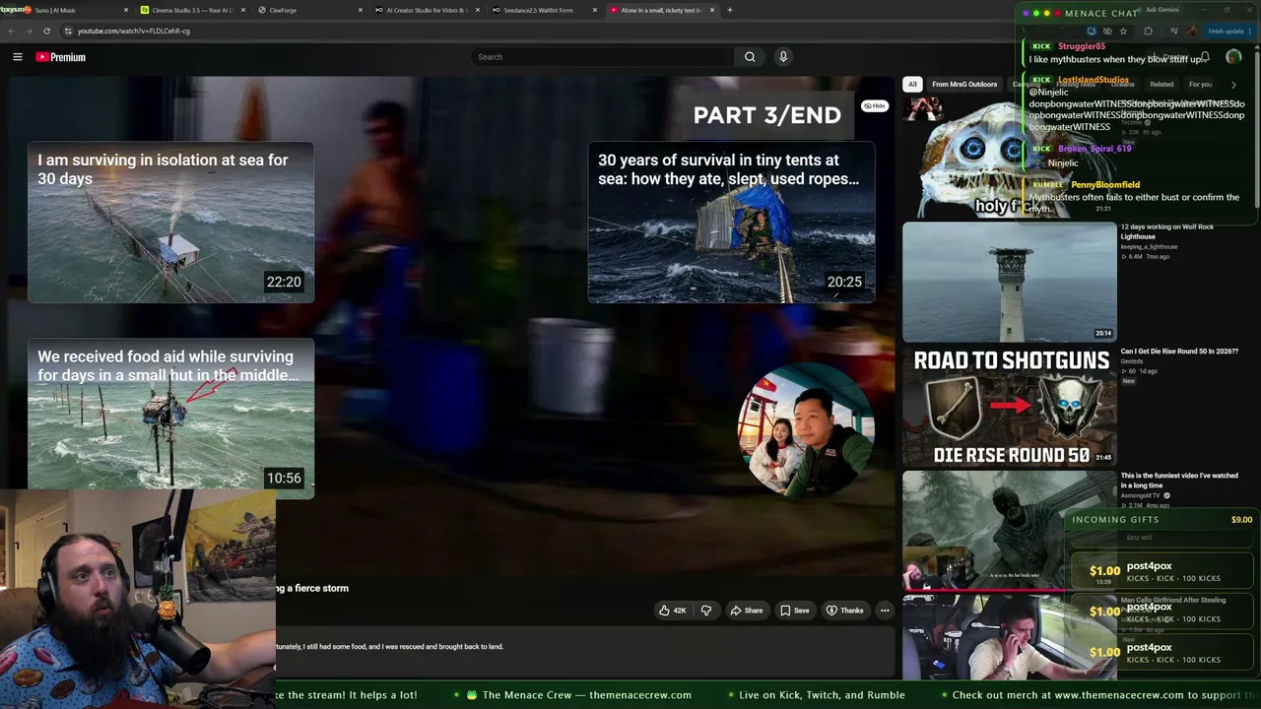Open Man Calls Girlfriend video thumbnail

click(1009, 637)
